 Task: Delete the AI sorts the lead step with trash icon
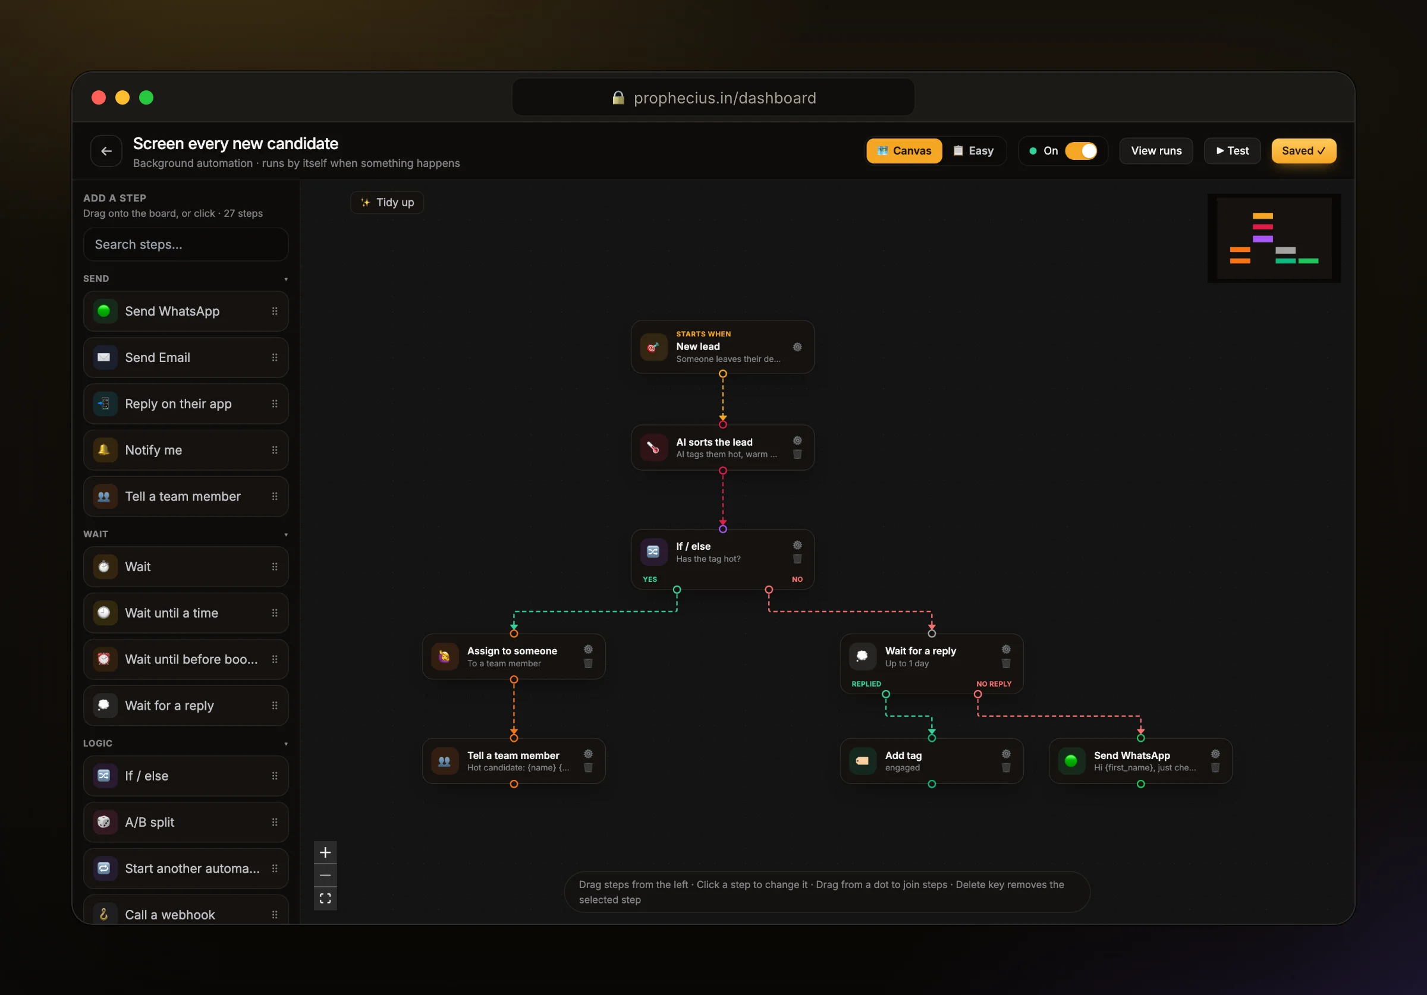(797, 454)
